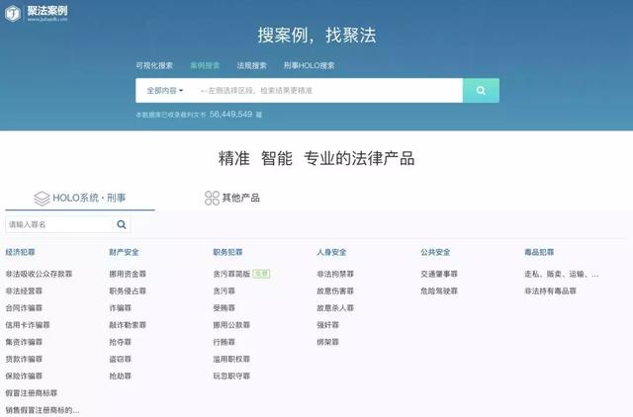Click the 人身安全 category heading
This screenshot has width=633, height=417.
click(331, 252)
